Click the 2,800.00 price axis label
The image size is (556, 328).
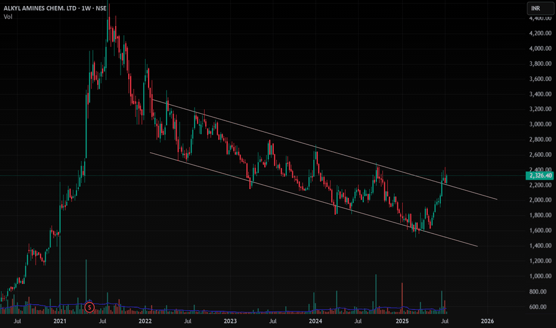pyautogui.click(x=540, y=140)
